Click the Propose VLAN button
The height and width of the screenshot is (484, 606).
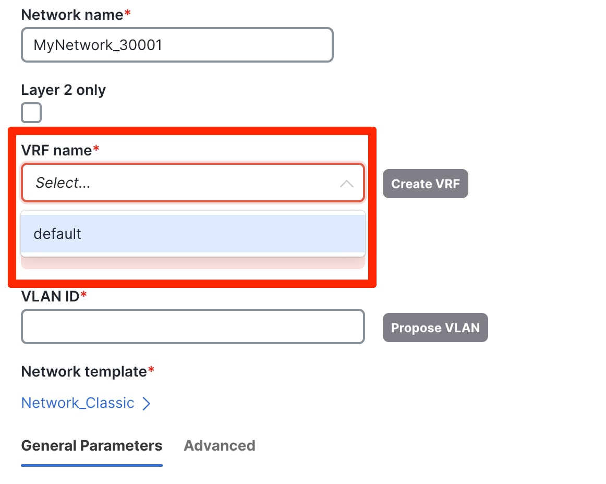pyautogui.click(x=435, y=328)
